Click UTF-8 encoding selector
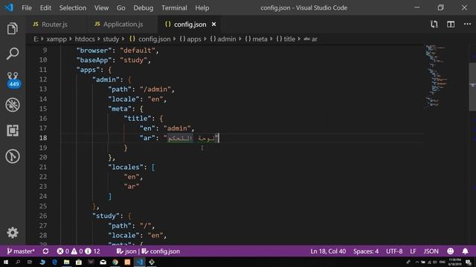This screenshot has width=476, height=267. tap(394, 251)
